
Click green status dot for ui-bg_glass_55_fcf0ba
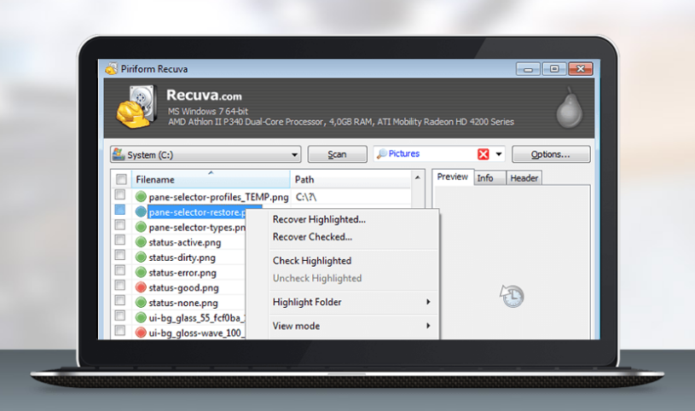click(x=141, y=317)
